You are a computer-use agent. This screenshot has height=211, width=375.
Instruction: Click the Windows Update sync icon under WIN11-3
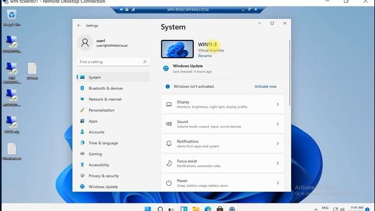[x=166, y=69]
